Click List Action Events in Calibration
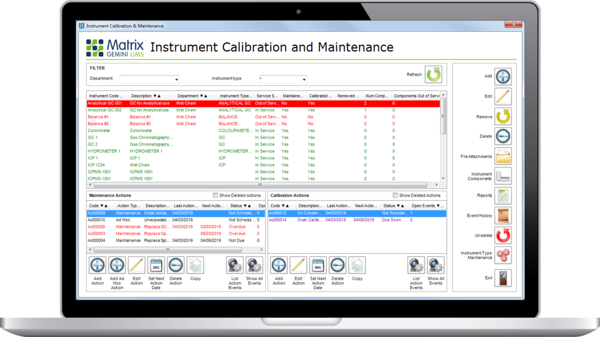The image size is (600, 337). [x=416, y=265]
